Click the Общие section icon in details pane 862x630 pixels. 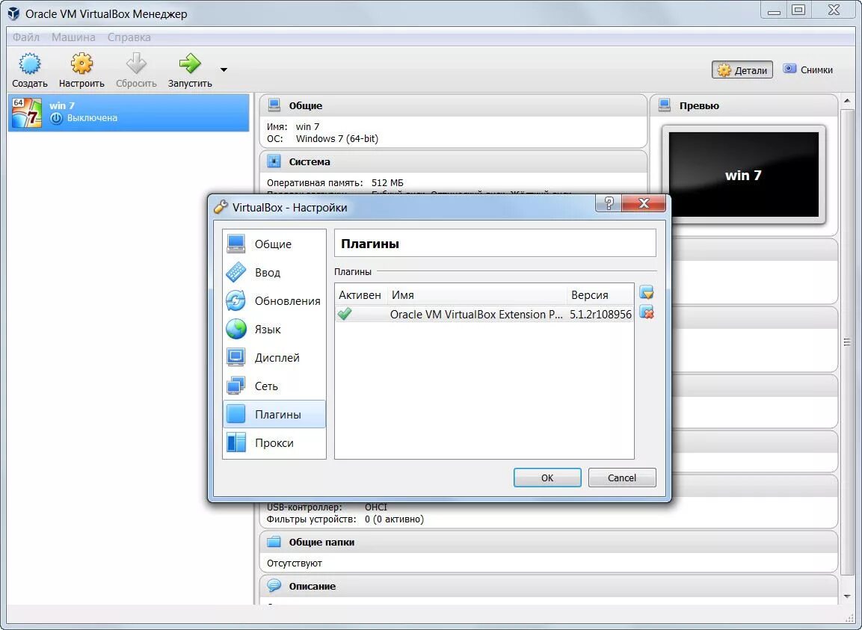coord(274,105)
